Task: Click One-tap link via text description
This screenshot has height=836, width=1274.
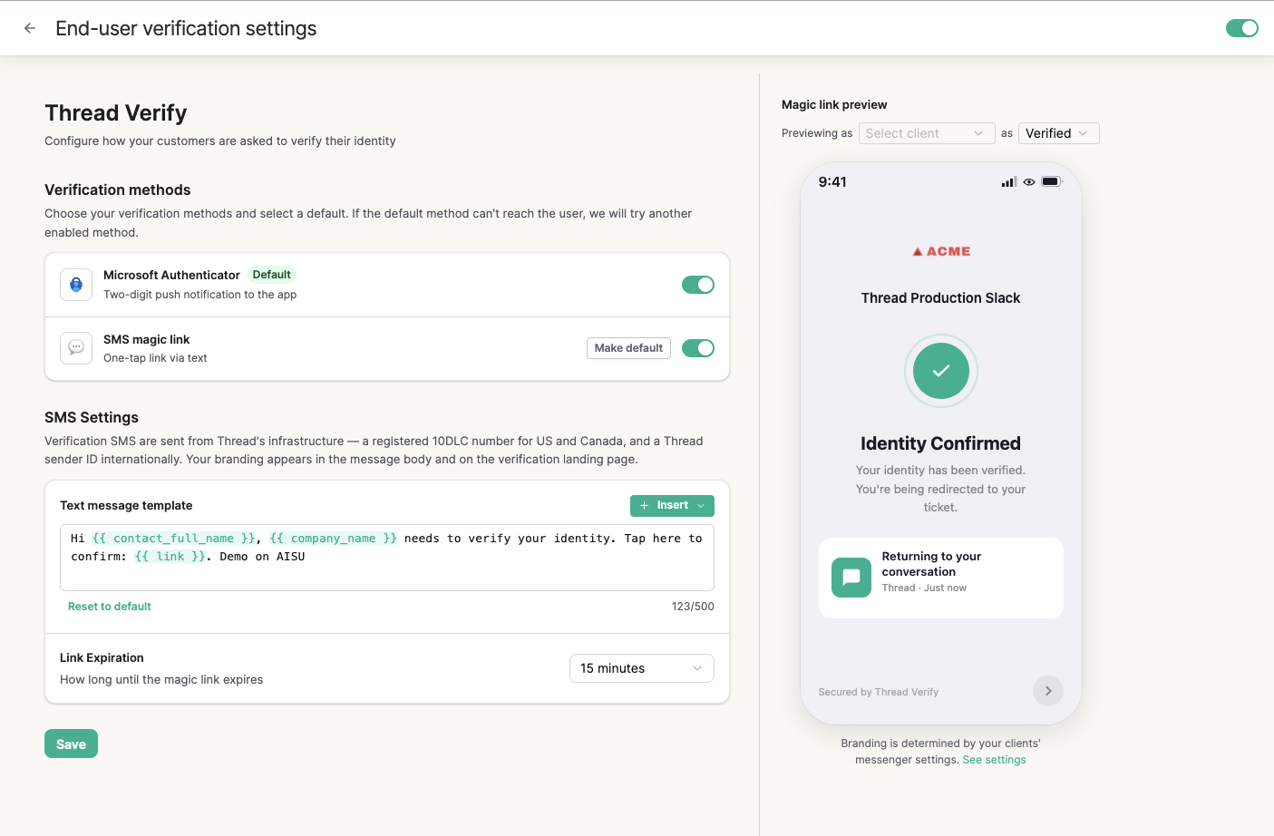Action: click(x=155, y=358)
